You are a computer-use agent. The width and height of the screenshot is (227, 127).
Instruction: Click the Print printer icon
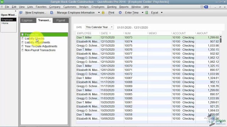pos(103,13)
